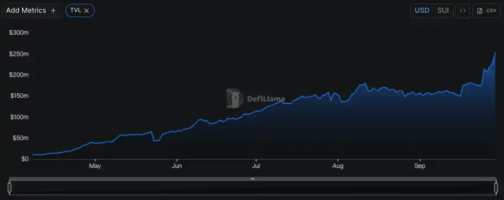The image size is (504, 200).
Task: Click the May label on the time axis
Action: [x=95, y=166]
